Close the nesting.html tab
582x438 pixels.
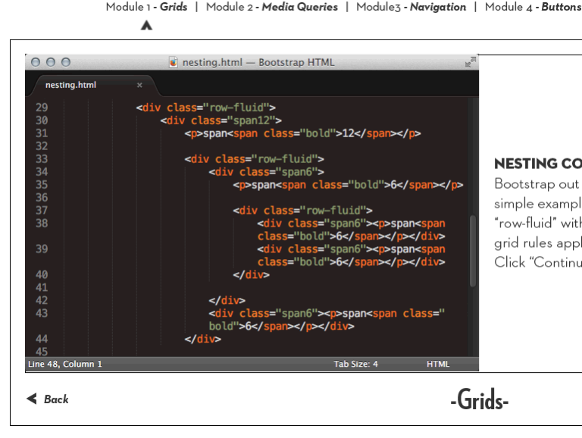139,85
